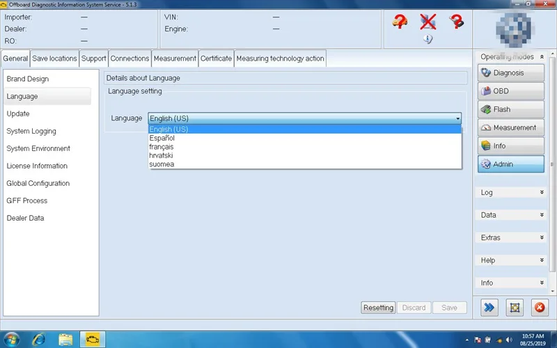Select Update in the settings list

click(x=47, y=113)
